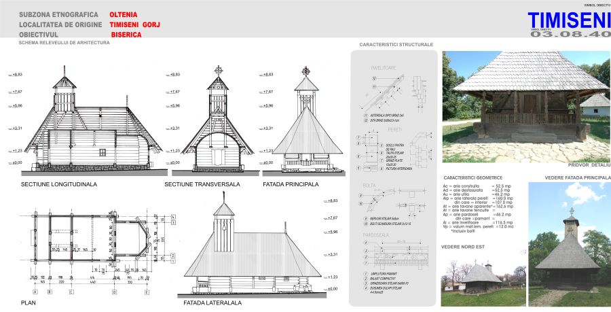
Task: Click the blue TIMISENI title
Action: click(x=568, y=20)
